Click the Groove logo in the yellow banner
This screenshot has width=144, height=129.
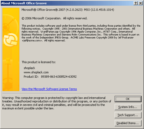click(11, 40)
